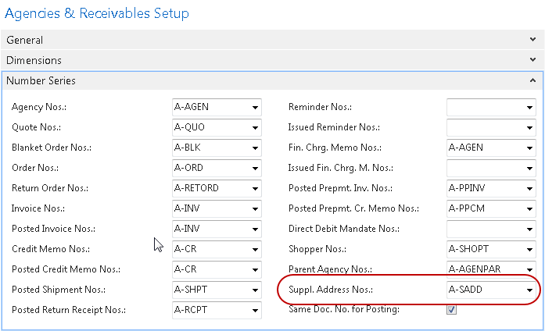Collapse the Number Series section
The width and height of the screenshot is (545, 331).
532,80
